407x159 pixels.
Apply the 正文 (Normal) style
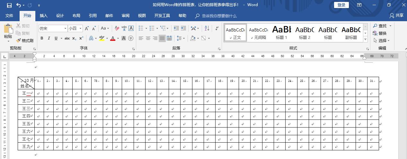click(235, 33)
